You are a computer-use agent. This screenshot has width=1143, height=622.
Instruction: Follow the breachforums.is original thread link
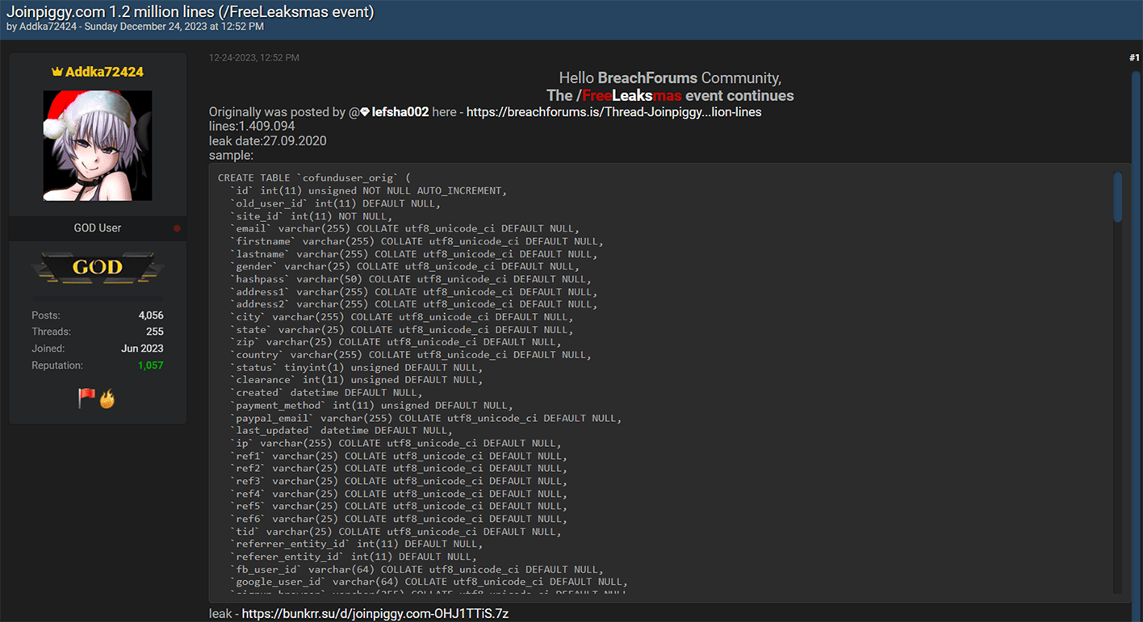pos(614,112)
